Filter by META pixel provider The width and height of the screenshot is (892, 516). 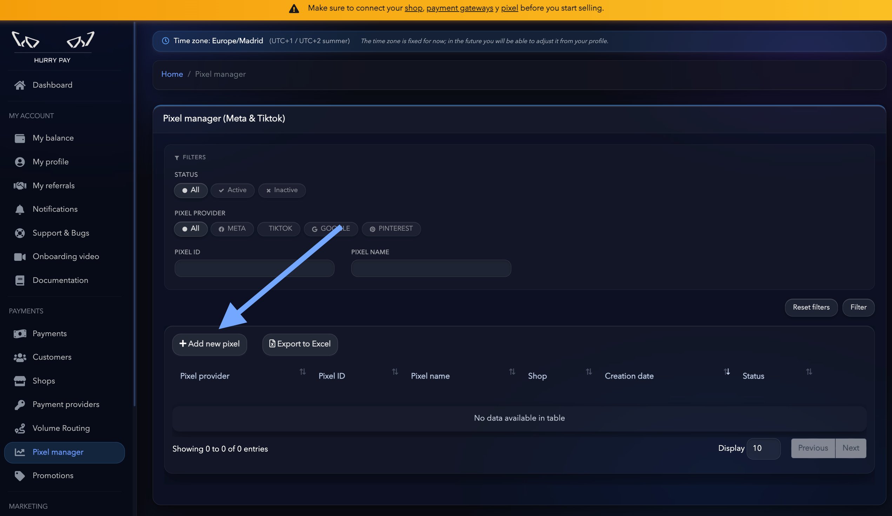point(232,229)
